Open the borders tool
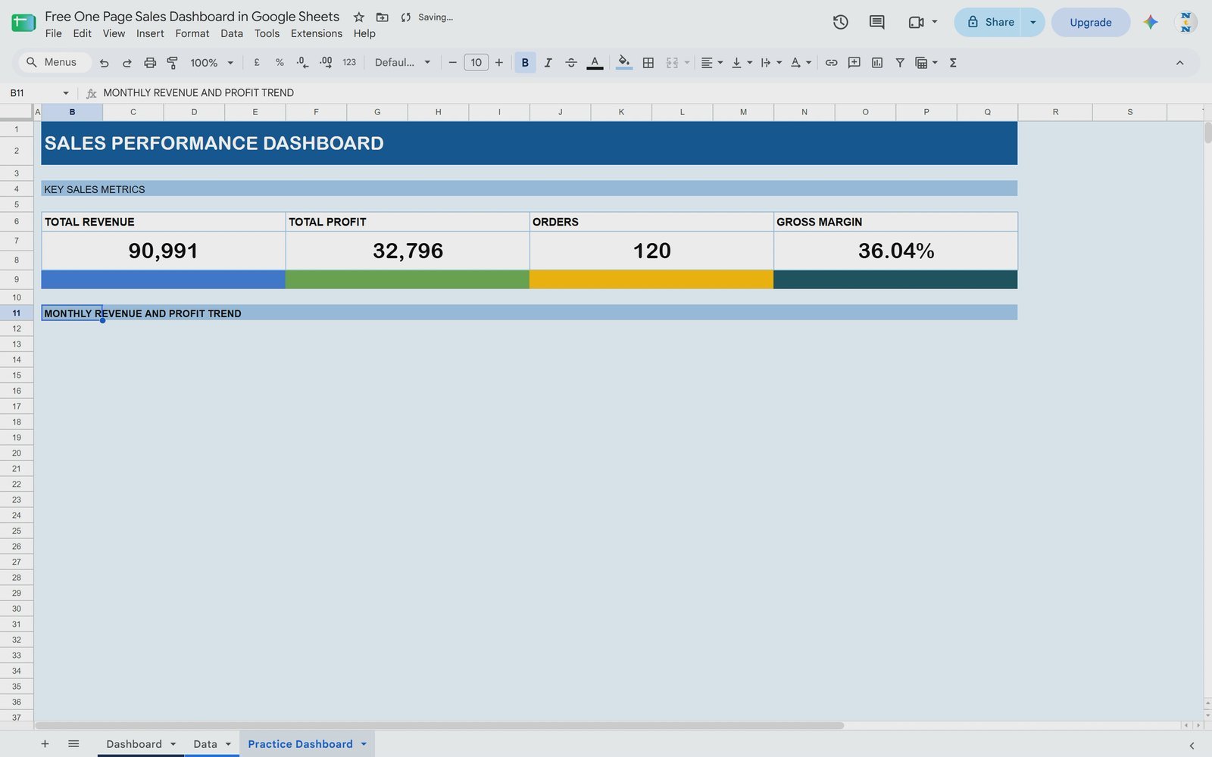Viewport: 1212px width, 757px height. pos(648,63)
